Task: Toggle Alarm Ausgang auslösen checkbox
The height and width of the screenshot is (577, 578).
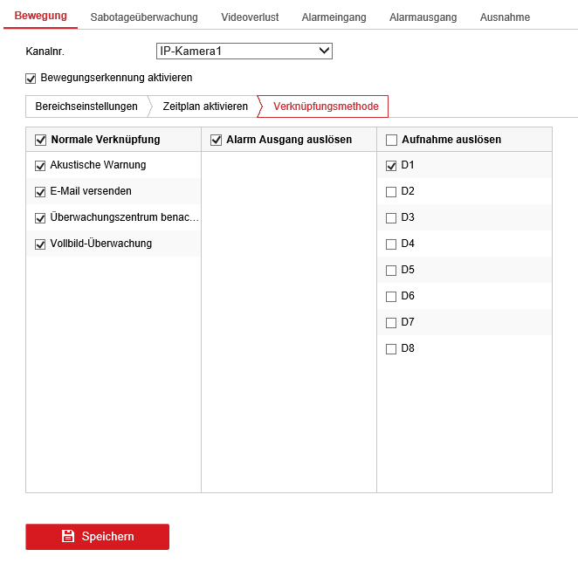Action: click(217, 140)
